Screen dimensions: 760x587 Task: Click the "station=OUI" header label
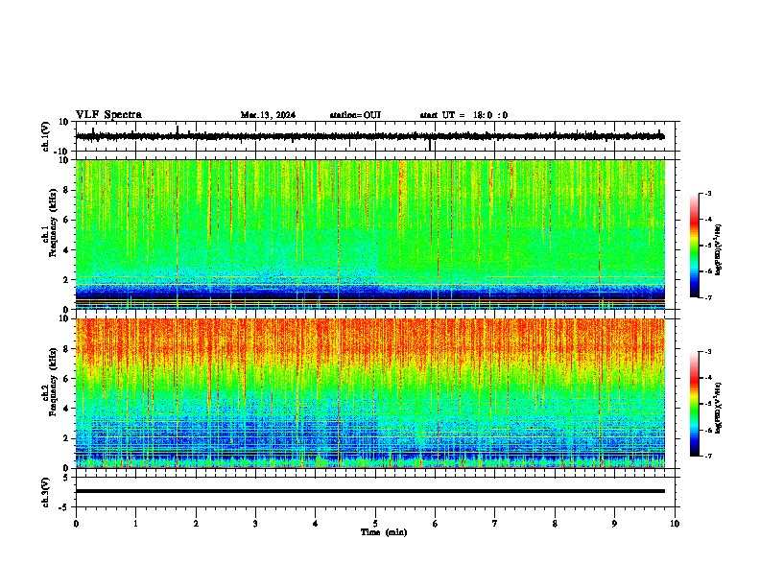pyautogui.click(x=355, y=115)
